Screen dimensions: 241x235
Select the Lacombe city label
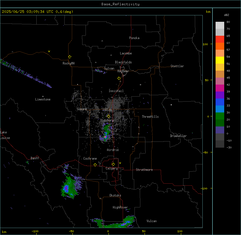pyautogui.click(x=126, y=53)
